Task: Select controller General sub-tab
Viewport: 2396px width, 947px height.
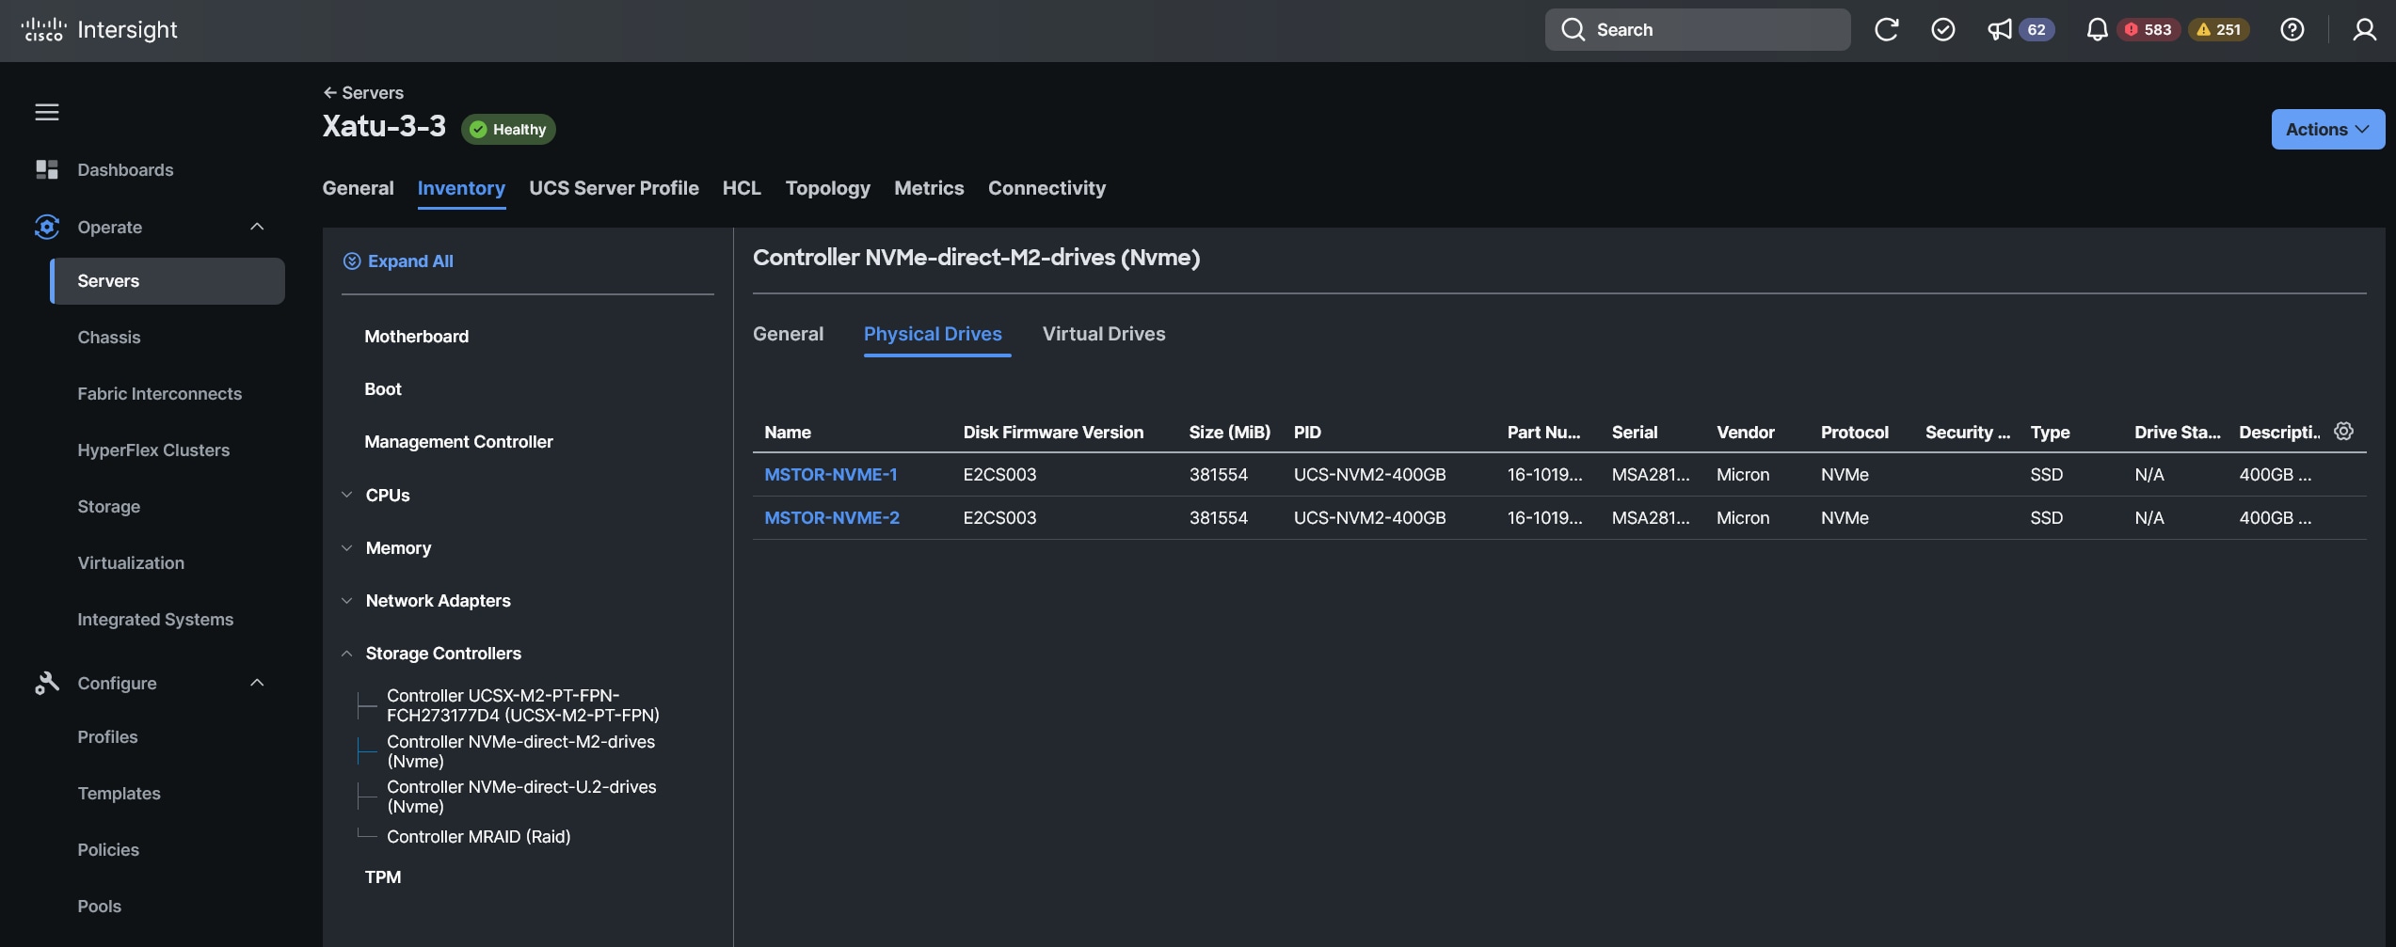Action: [788, 334]
